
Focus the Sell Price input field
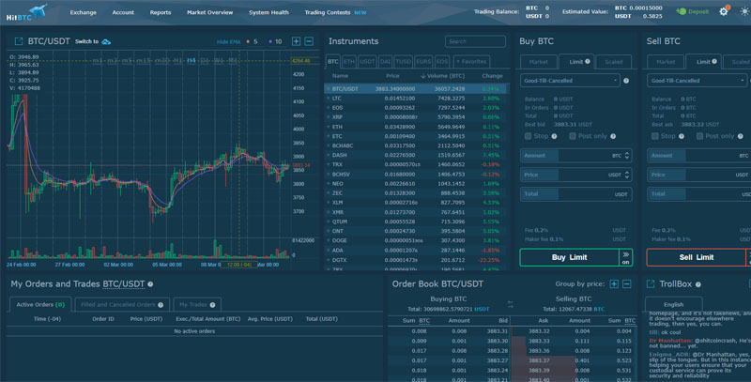click(699, 175)
